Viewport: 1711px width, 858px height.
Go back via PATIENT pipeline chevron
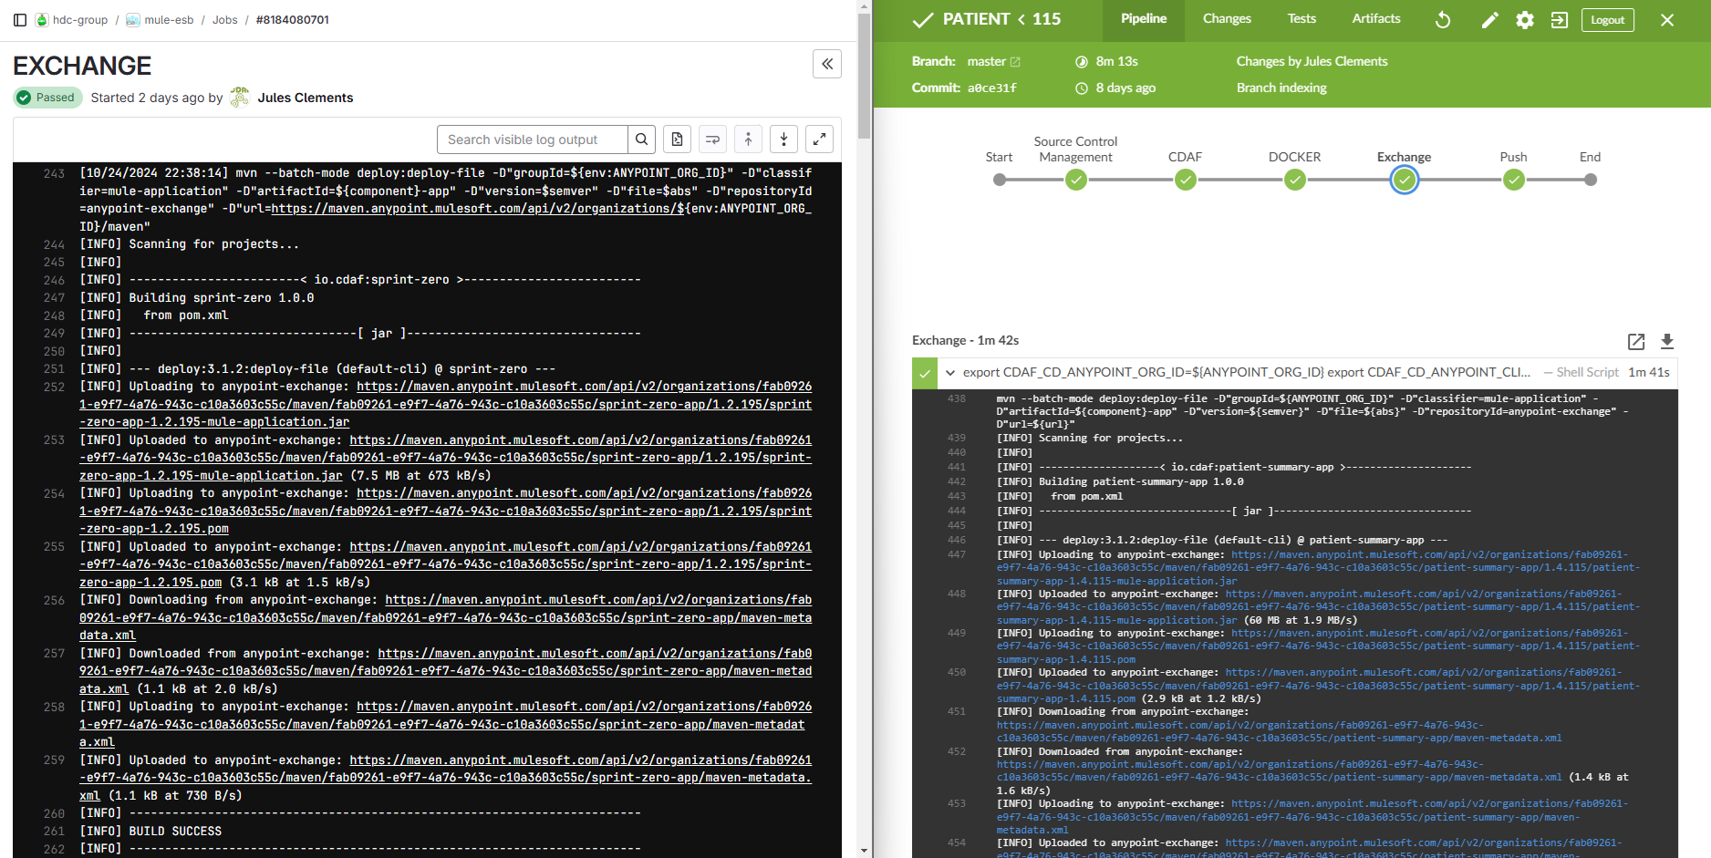coord(1021,19)
